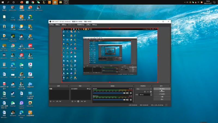Open 腾讯QQ penguin desktop shortcut
Image resolution: width=218 pixels, height=123 pixels.
tap(22, 37)
